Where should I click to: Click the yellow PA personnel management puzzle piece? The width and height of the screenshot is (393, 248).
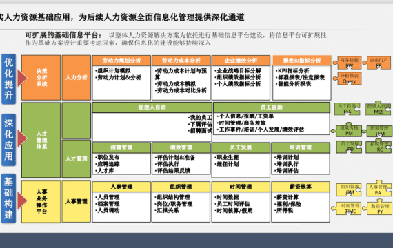[379, 189]
